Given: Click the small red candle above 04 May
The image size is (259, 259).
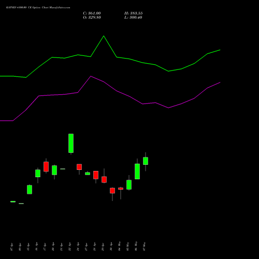Looking at the screenshot, I should point(121,189).
